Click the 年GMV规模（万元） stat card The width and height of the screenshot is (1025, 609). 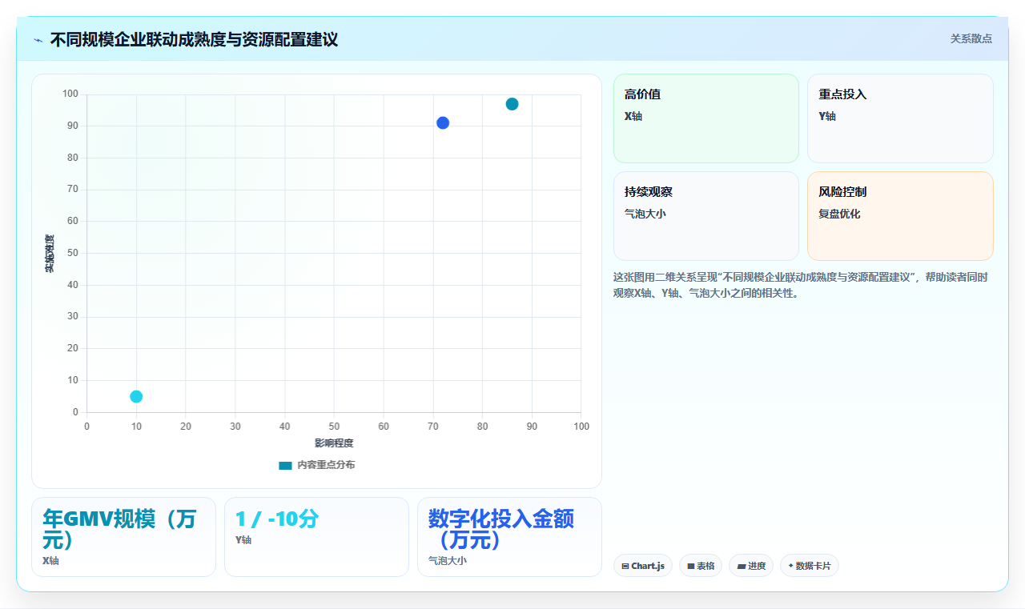point(123,537)
